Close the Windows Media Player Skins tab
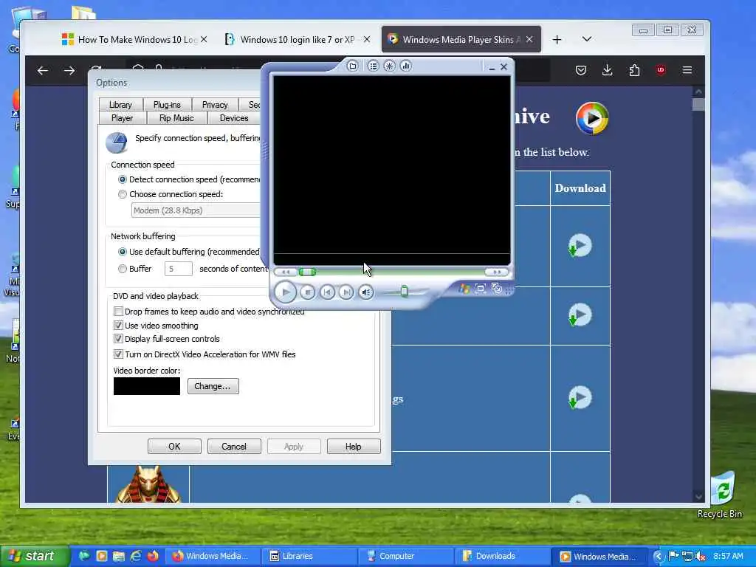This screenshot has height=567, width=756. click(x=529, y=40)
